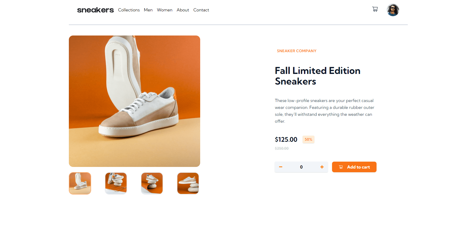Click the Sneaker Company label
Image resolution: width=461 pixels, height=239 pixels.
[x=297, y=51]
